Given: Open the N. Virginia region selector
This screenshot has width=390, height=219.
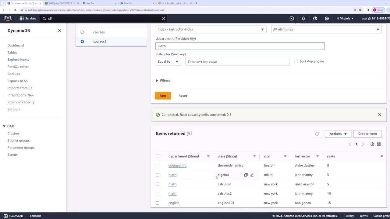Looking at the screenshot, I should 345,18.
